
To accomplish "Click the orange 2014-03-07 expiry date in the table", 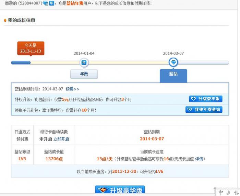I will (x=152, y=139).
